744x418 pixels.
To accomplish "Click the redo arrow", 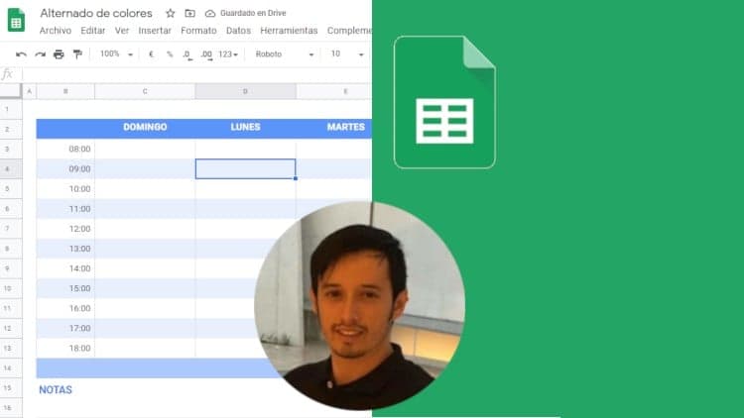I will pos(40,54).
